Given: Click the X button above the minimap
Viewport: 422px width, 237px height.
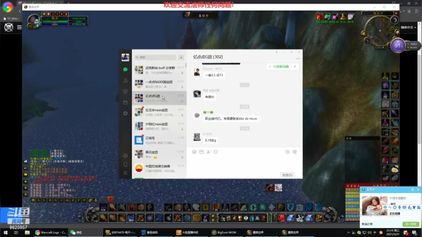Looking at the screenshot, I should pyautogui.click(x=396, y=13).
